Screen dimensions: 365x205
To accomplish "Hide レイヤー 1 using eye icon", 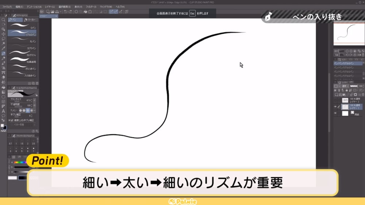I will point(335,107).
